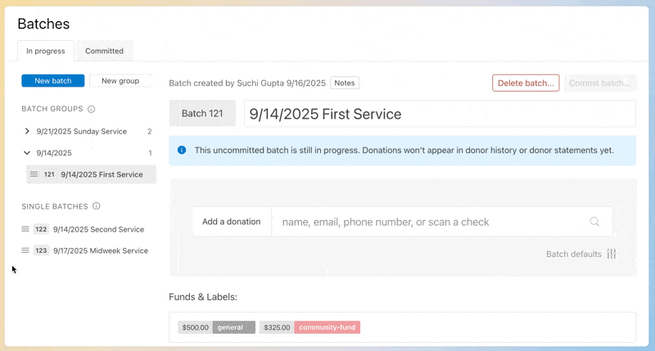Image resolution: width=655 pixels, height=351 pixels.
Task: Collapse the 9/14/2025 batch group
Action: click(x=27, y=153)
